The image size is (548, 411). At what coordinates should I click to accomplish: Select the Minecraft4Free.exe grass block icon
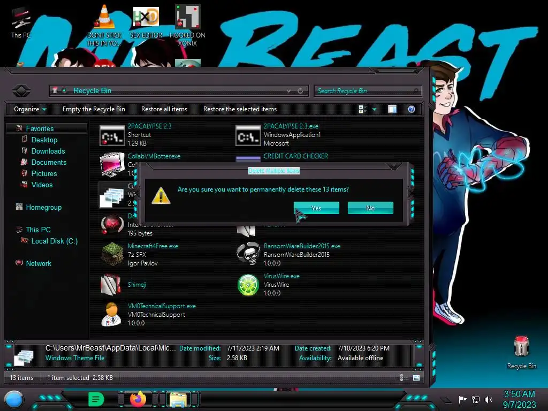[x=112, y=254]
